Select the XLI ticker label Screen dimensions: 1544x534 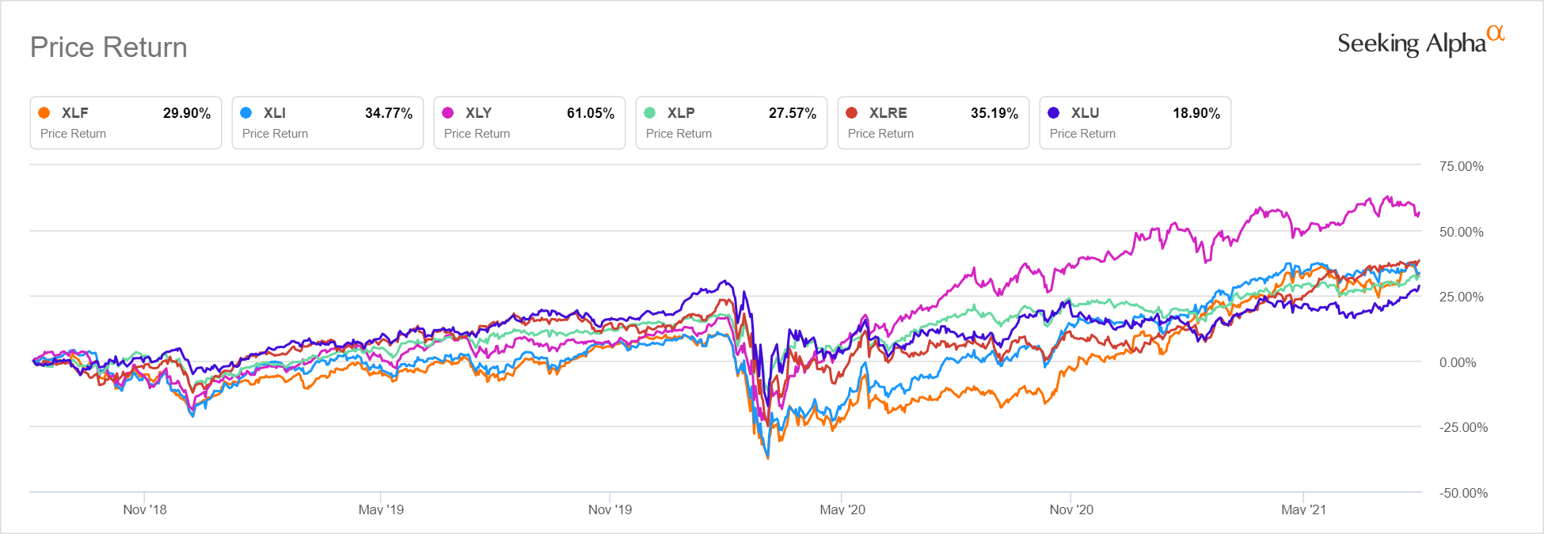pos(275,113)
